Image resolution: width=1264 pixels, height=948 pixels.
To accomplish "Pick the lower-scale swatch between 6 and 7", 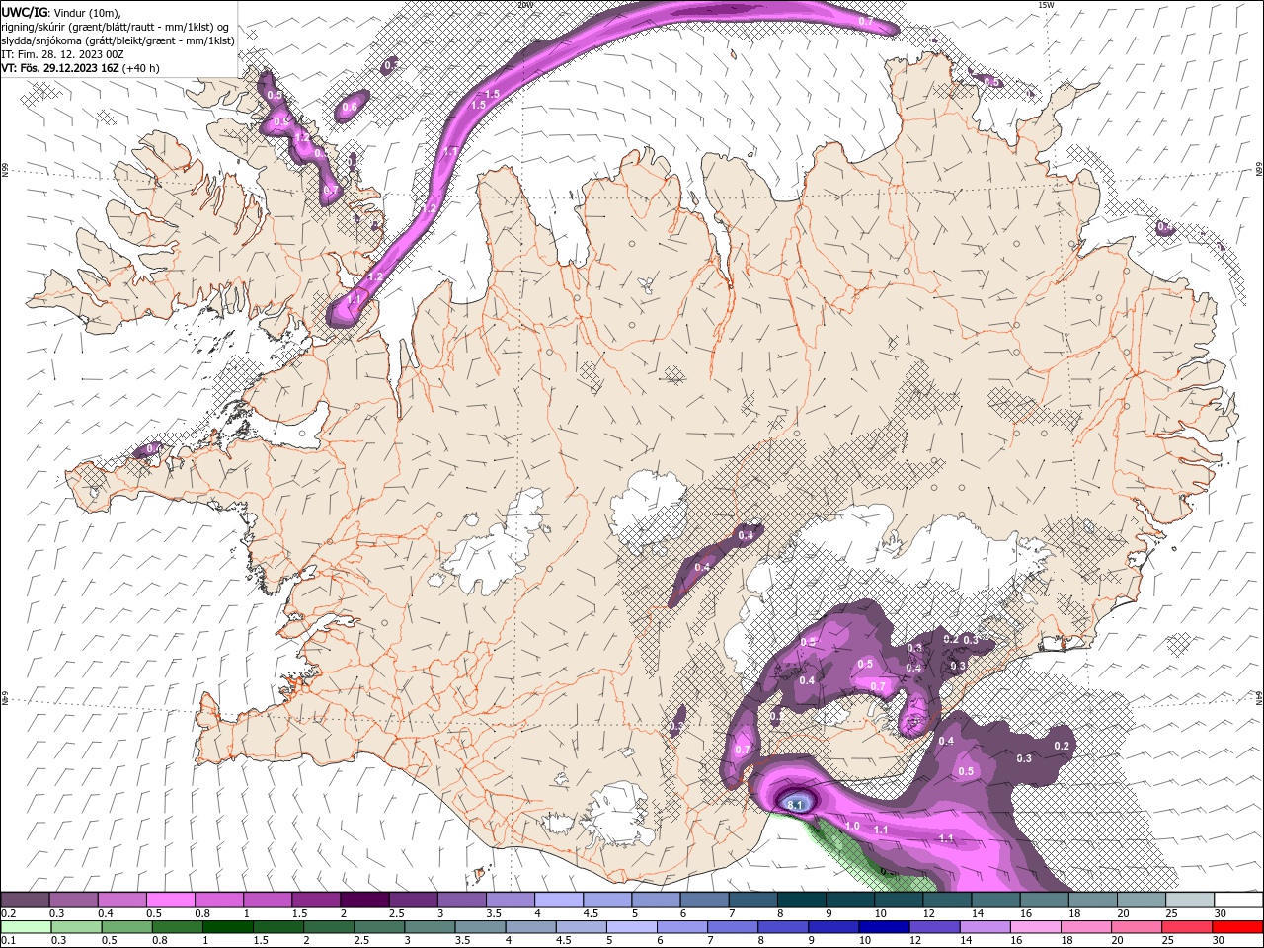I will tap(680, 927).
